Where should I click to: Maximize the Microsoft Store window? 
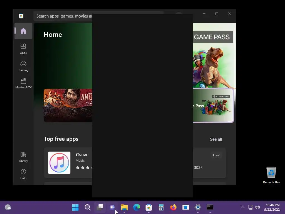click(217, 14)
